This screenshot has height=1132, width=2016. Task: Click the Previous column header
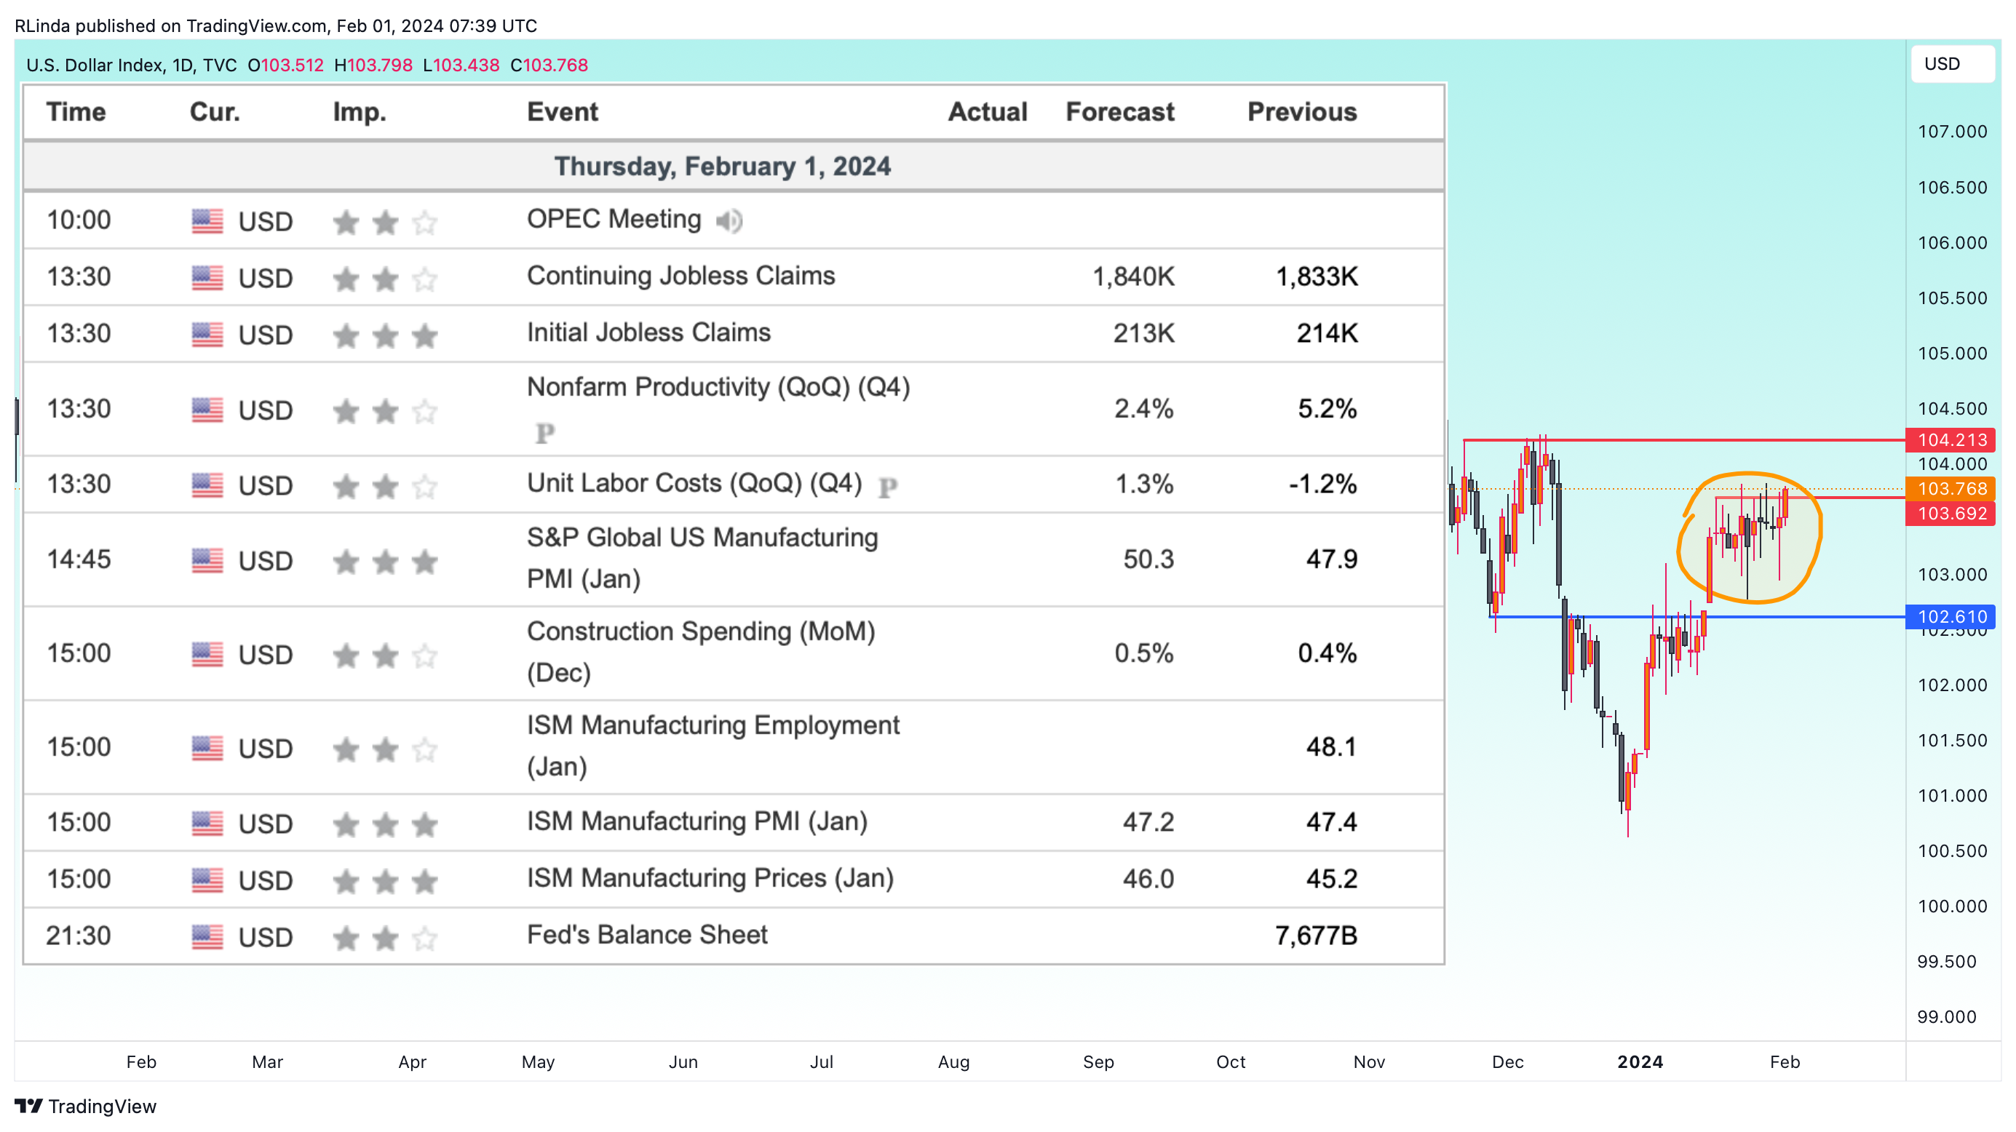(x=1302, y=112)
